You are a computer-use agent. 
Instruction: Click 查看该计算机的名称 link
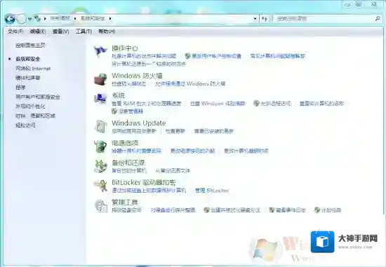[x=321, y=103]
